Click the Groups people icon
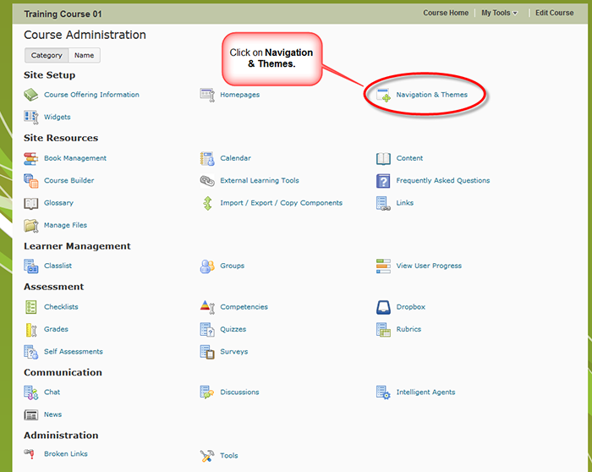The width and height of the screenshot is (592, 472). click(207, 266)
